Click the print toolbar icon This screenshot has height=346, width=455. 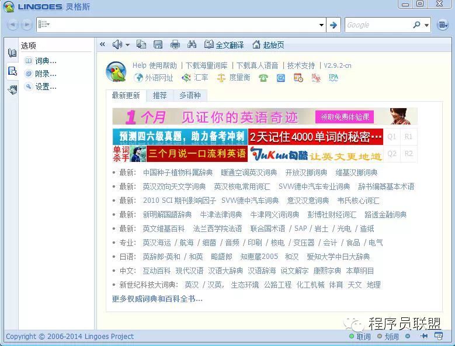click(175, 44)
